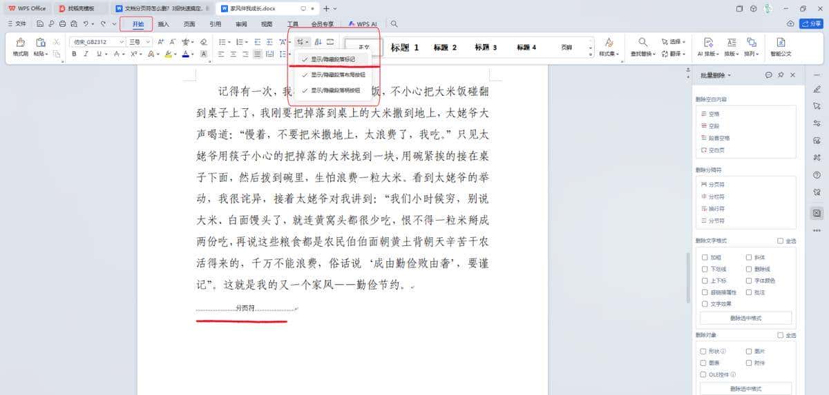Open the 插入 ribbon tab

click(164, 23)
